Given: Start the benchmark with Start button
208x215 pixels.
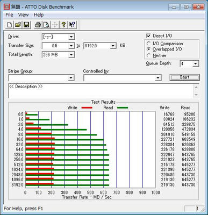Looking at the screenshot, I should 184,77.
